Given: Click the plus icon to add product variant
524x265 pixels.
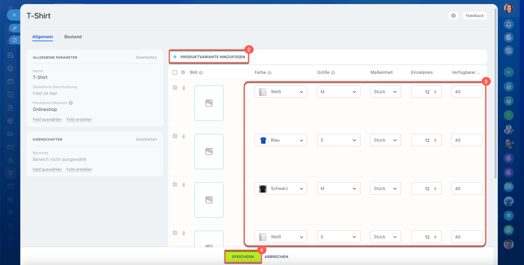Looking at the screenshot, I should tap(175, 57).
